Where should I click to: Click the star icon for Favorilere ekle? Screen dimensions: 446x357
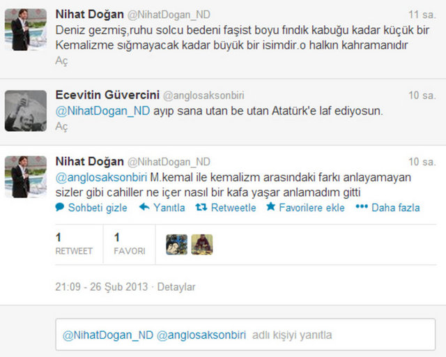tap(271, 206)
